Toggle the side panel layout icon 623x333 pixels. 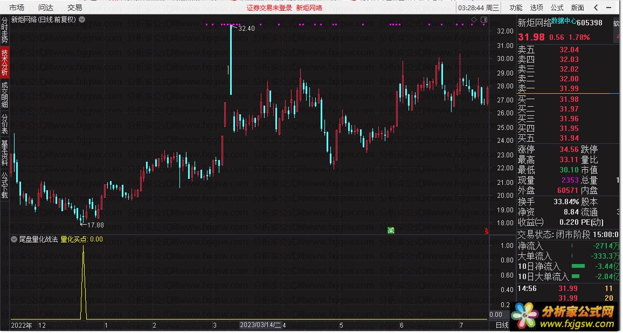484,19
